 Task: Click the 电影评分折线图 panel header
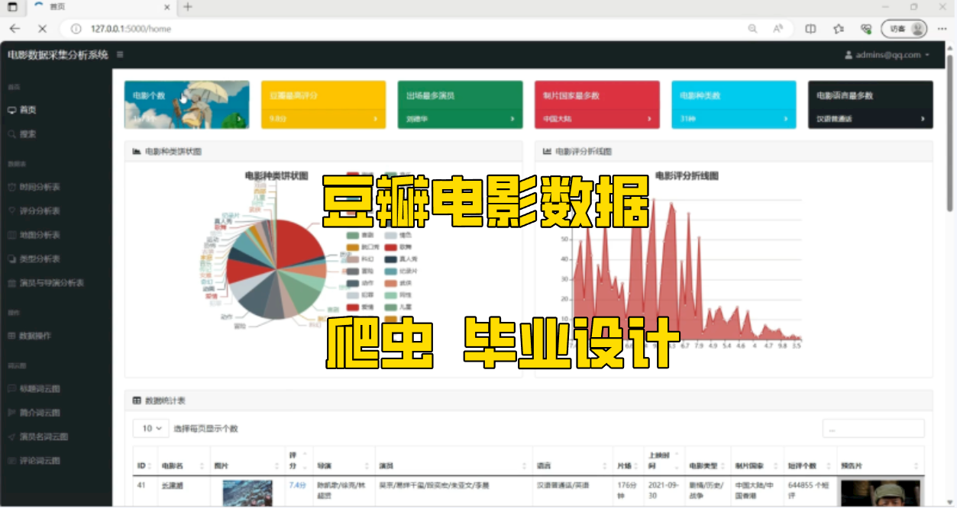[734, 152]
